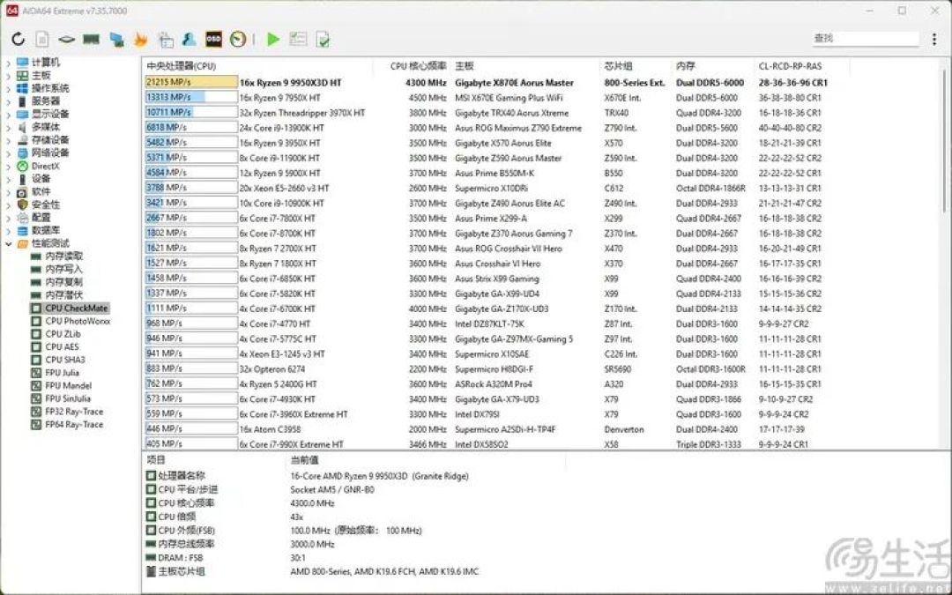The height and width of the screenshot is (595, 952).
Task: Expand the 显示设备 tree node
Action: 8,114
